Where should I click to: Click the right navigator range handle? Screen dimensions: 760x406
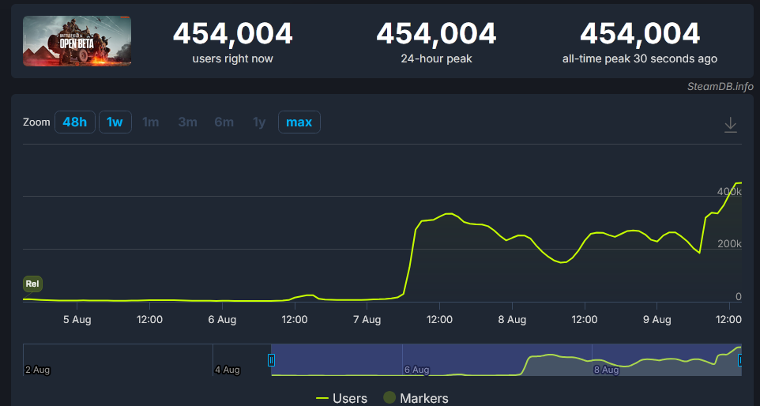pos(740,360)
